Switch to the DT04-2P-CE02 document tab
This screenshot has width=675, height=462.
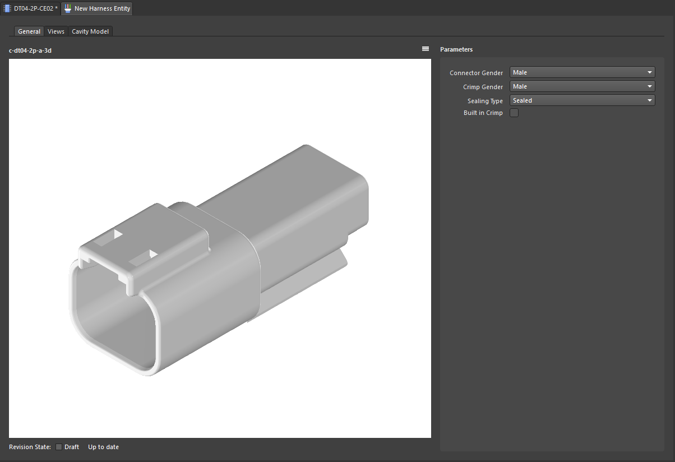point(30,8)
